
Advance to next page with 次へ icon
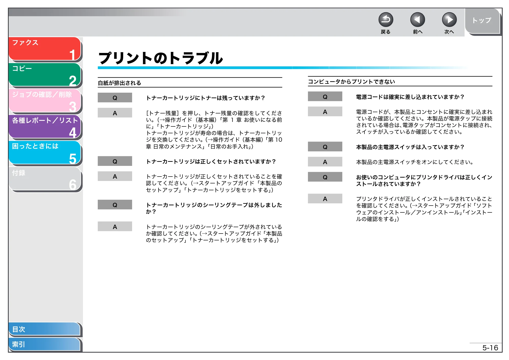click(x=449, y=20)
